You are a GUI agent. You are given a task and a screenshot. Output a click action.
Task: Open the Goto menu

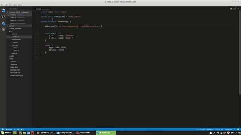[x=15, y=5]
